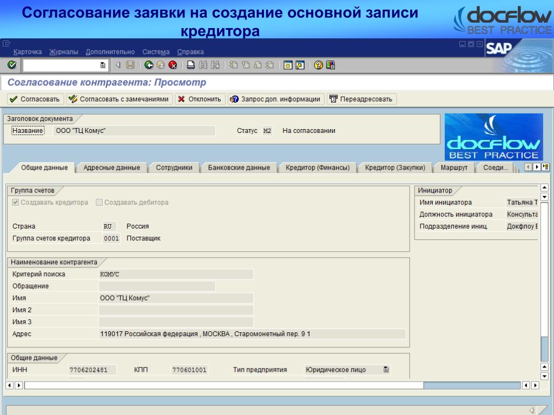The width and height of the screenshot is (554, 415).
Task: Click the Last Page icon
Action: point(269,65)
